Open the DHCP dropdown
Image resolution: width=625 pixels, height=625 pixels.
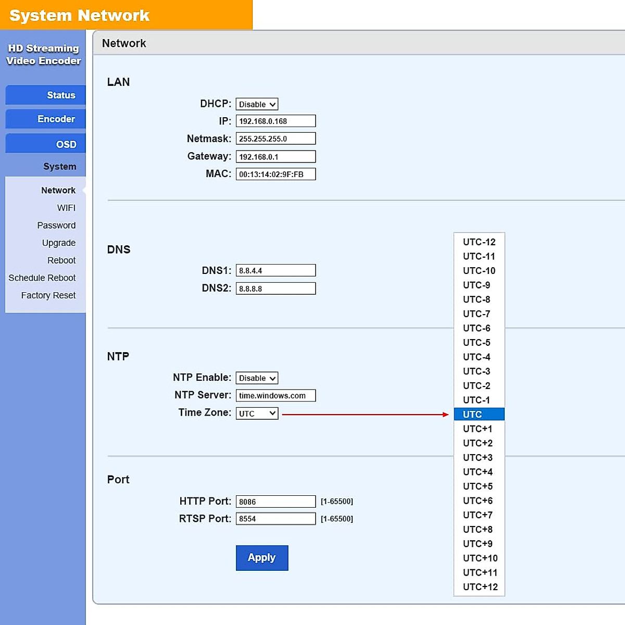pos(257,104)
